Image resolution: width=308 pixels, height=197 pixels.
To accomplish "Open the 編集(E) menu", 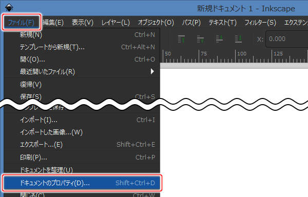I will [x=53, y=23].
